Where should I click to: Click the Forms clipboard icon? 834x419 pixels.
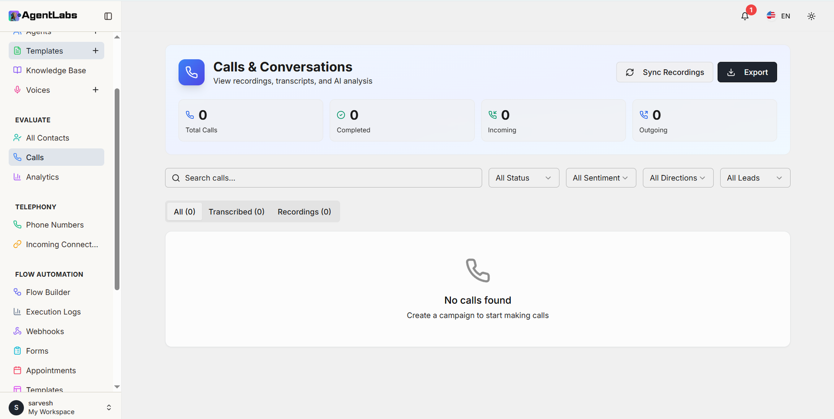click(17, 351)
